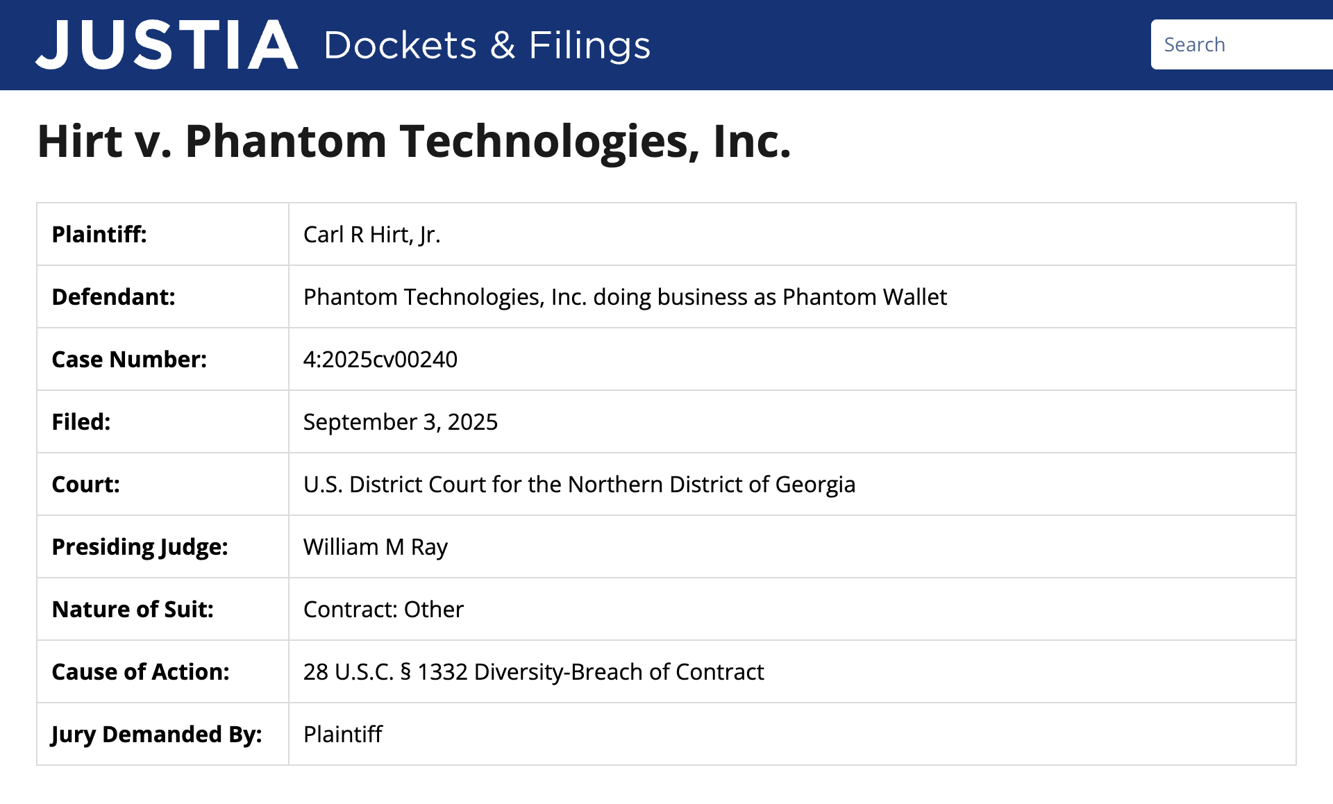Click the Plaintiff: row label
The height and width of the screenshot is (804, 1333).
pyautogui.click(x=99, y=235)
